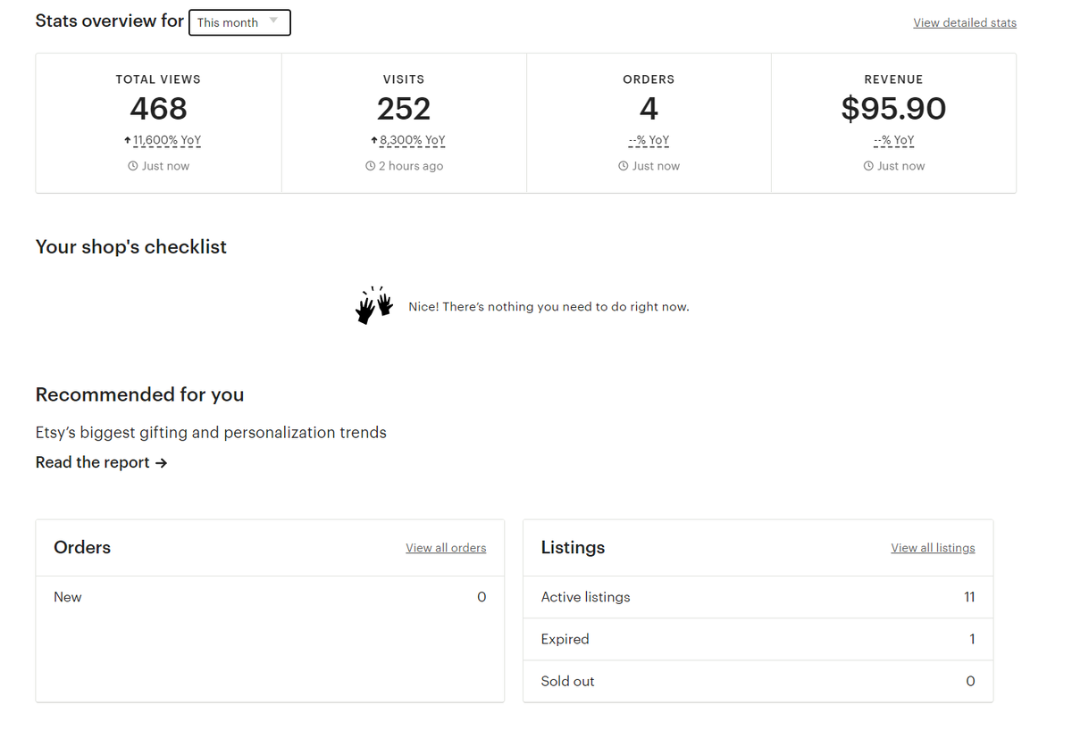Follow the View all listings link
This screenshot has height=738, width=1072.
(933, 548)
